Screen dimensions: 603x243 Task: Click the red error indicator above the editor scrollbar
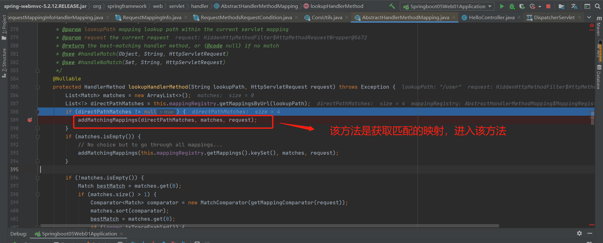(x=592, y=25)
